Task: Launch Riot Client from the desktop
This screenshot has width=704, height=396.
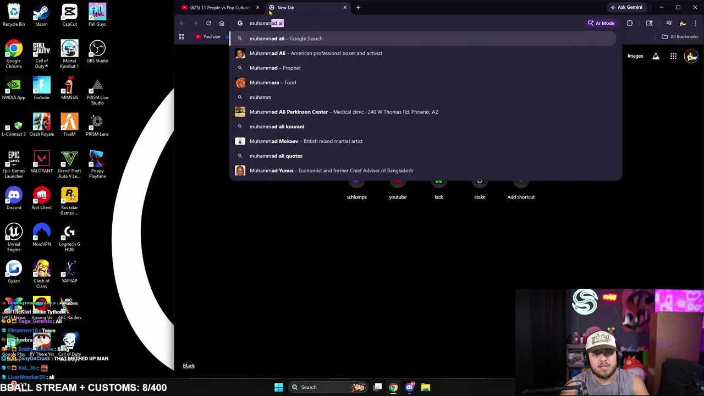Action: pyautogui.click(x=41, y=198)
